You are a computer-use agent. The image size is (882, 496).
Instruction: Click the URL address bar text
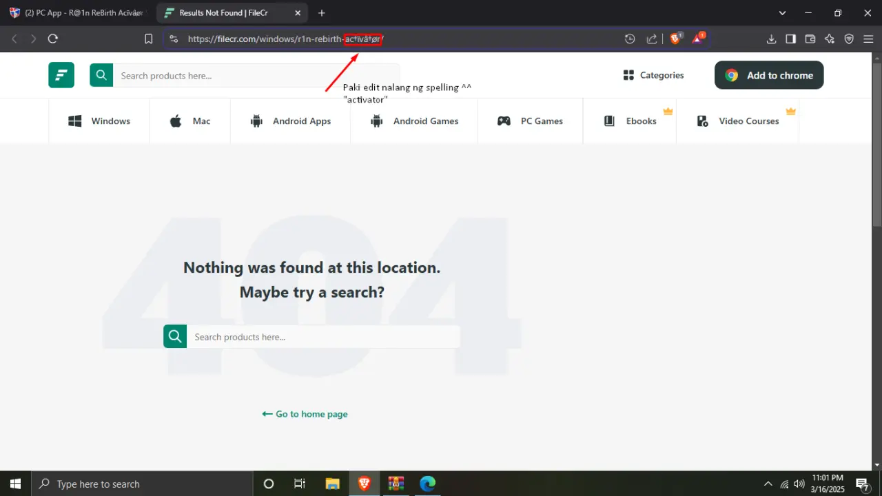pos(285,39)
